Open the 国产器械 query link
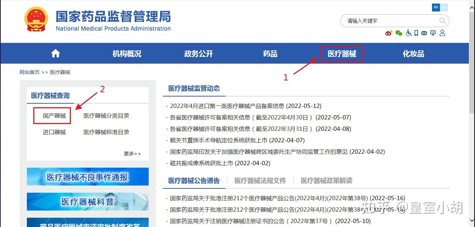This screenshot has height=227, width=475. (54, 116)
